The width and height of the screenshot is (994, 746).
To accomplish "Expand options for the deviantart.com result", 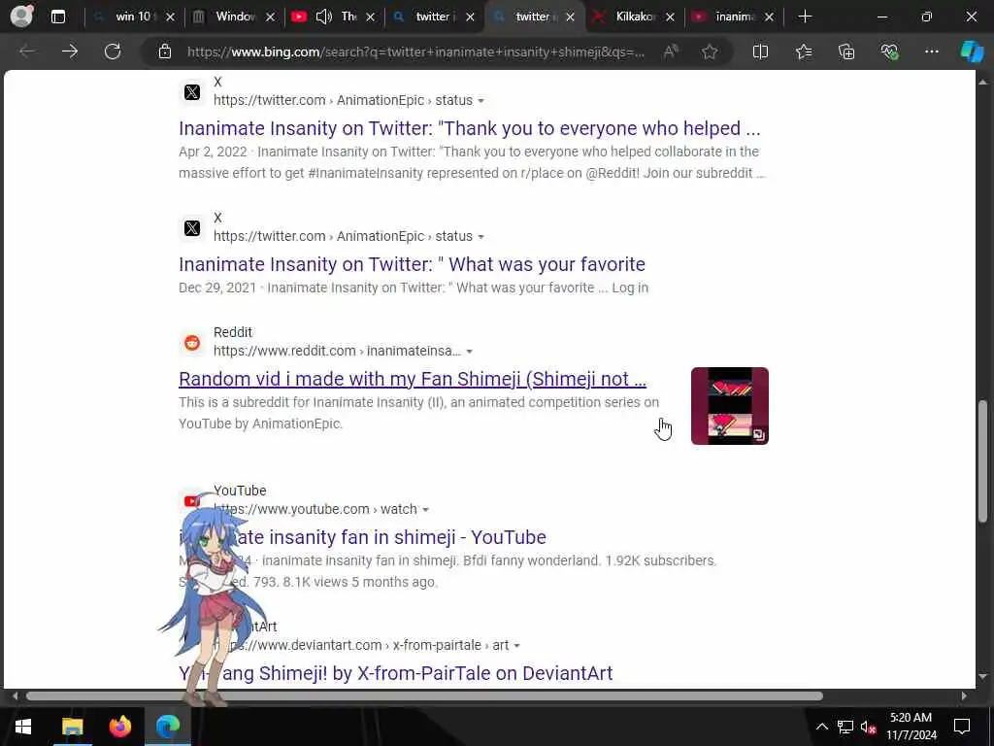I will pyautogui.click(x=516, y=646).
